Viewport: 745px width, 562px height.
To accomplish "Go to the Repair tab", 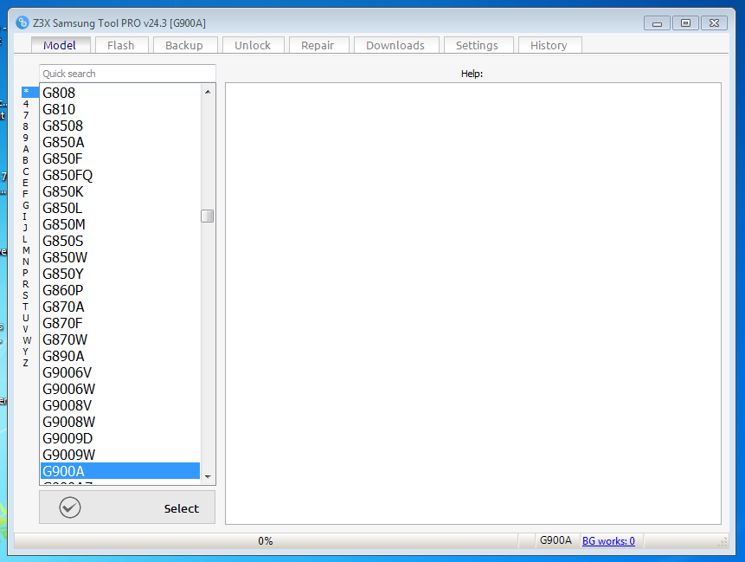I will coord(318,45).
